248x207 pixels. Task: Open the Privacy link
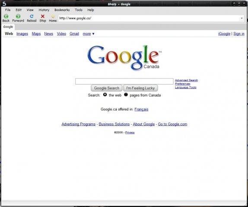pyautogui.click(x=130, y=132)
